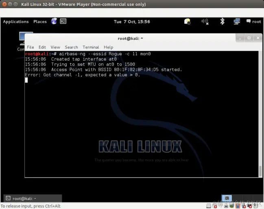Open the wired network connection icon
Image resolution: width=264 pixels, height=209 pixels.
tap(237, 22)
